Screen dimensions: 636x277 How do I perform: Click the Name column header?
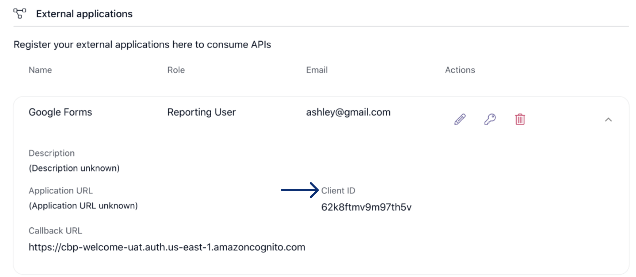coord(40,70)
